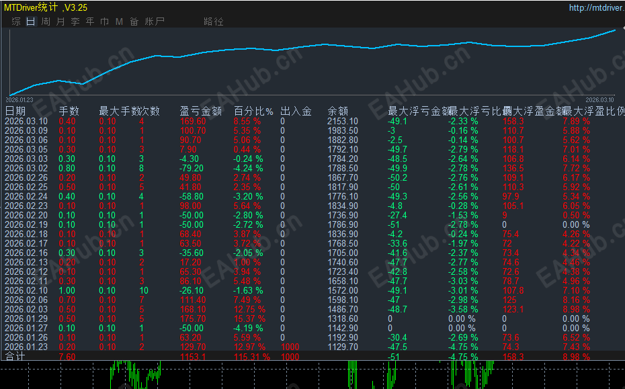The height and width of the screenshot is (389, 625).
Task: Click the 最大浮盈金额 column header
Action: pyautogui.click(x=534, y=111)
